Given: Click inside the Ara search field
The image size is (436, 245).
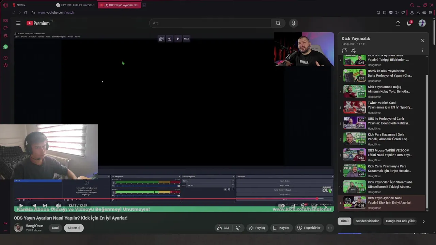Looking at the screenshot, I should pyautogui.click(x=210, y=23).
